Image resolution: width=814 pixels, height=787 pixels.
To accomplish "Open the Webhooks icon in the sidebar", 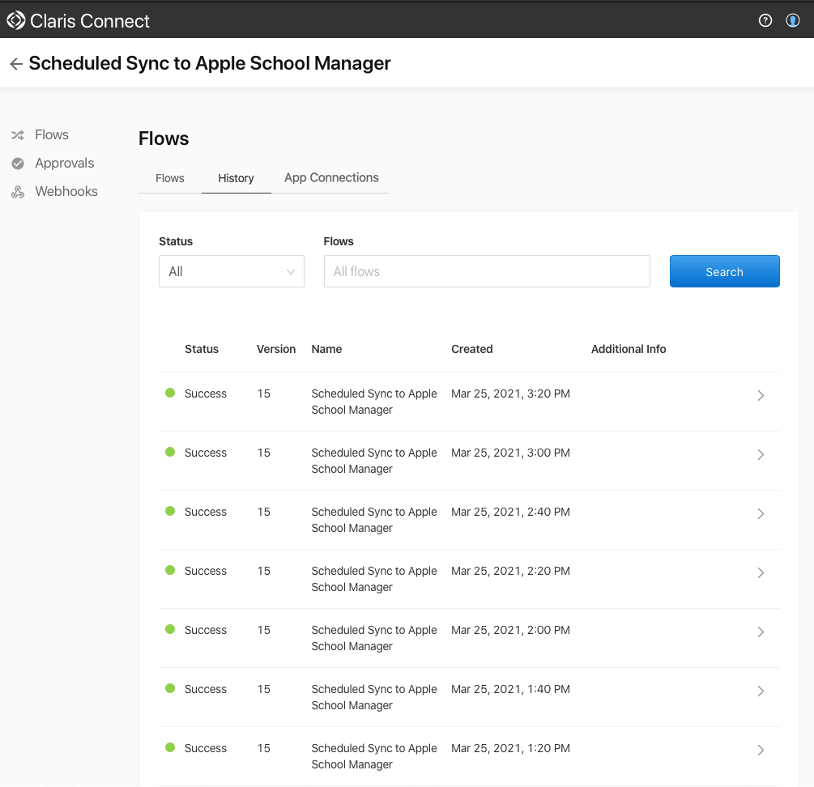I will tap(18, 191).
